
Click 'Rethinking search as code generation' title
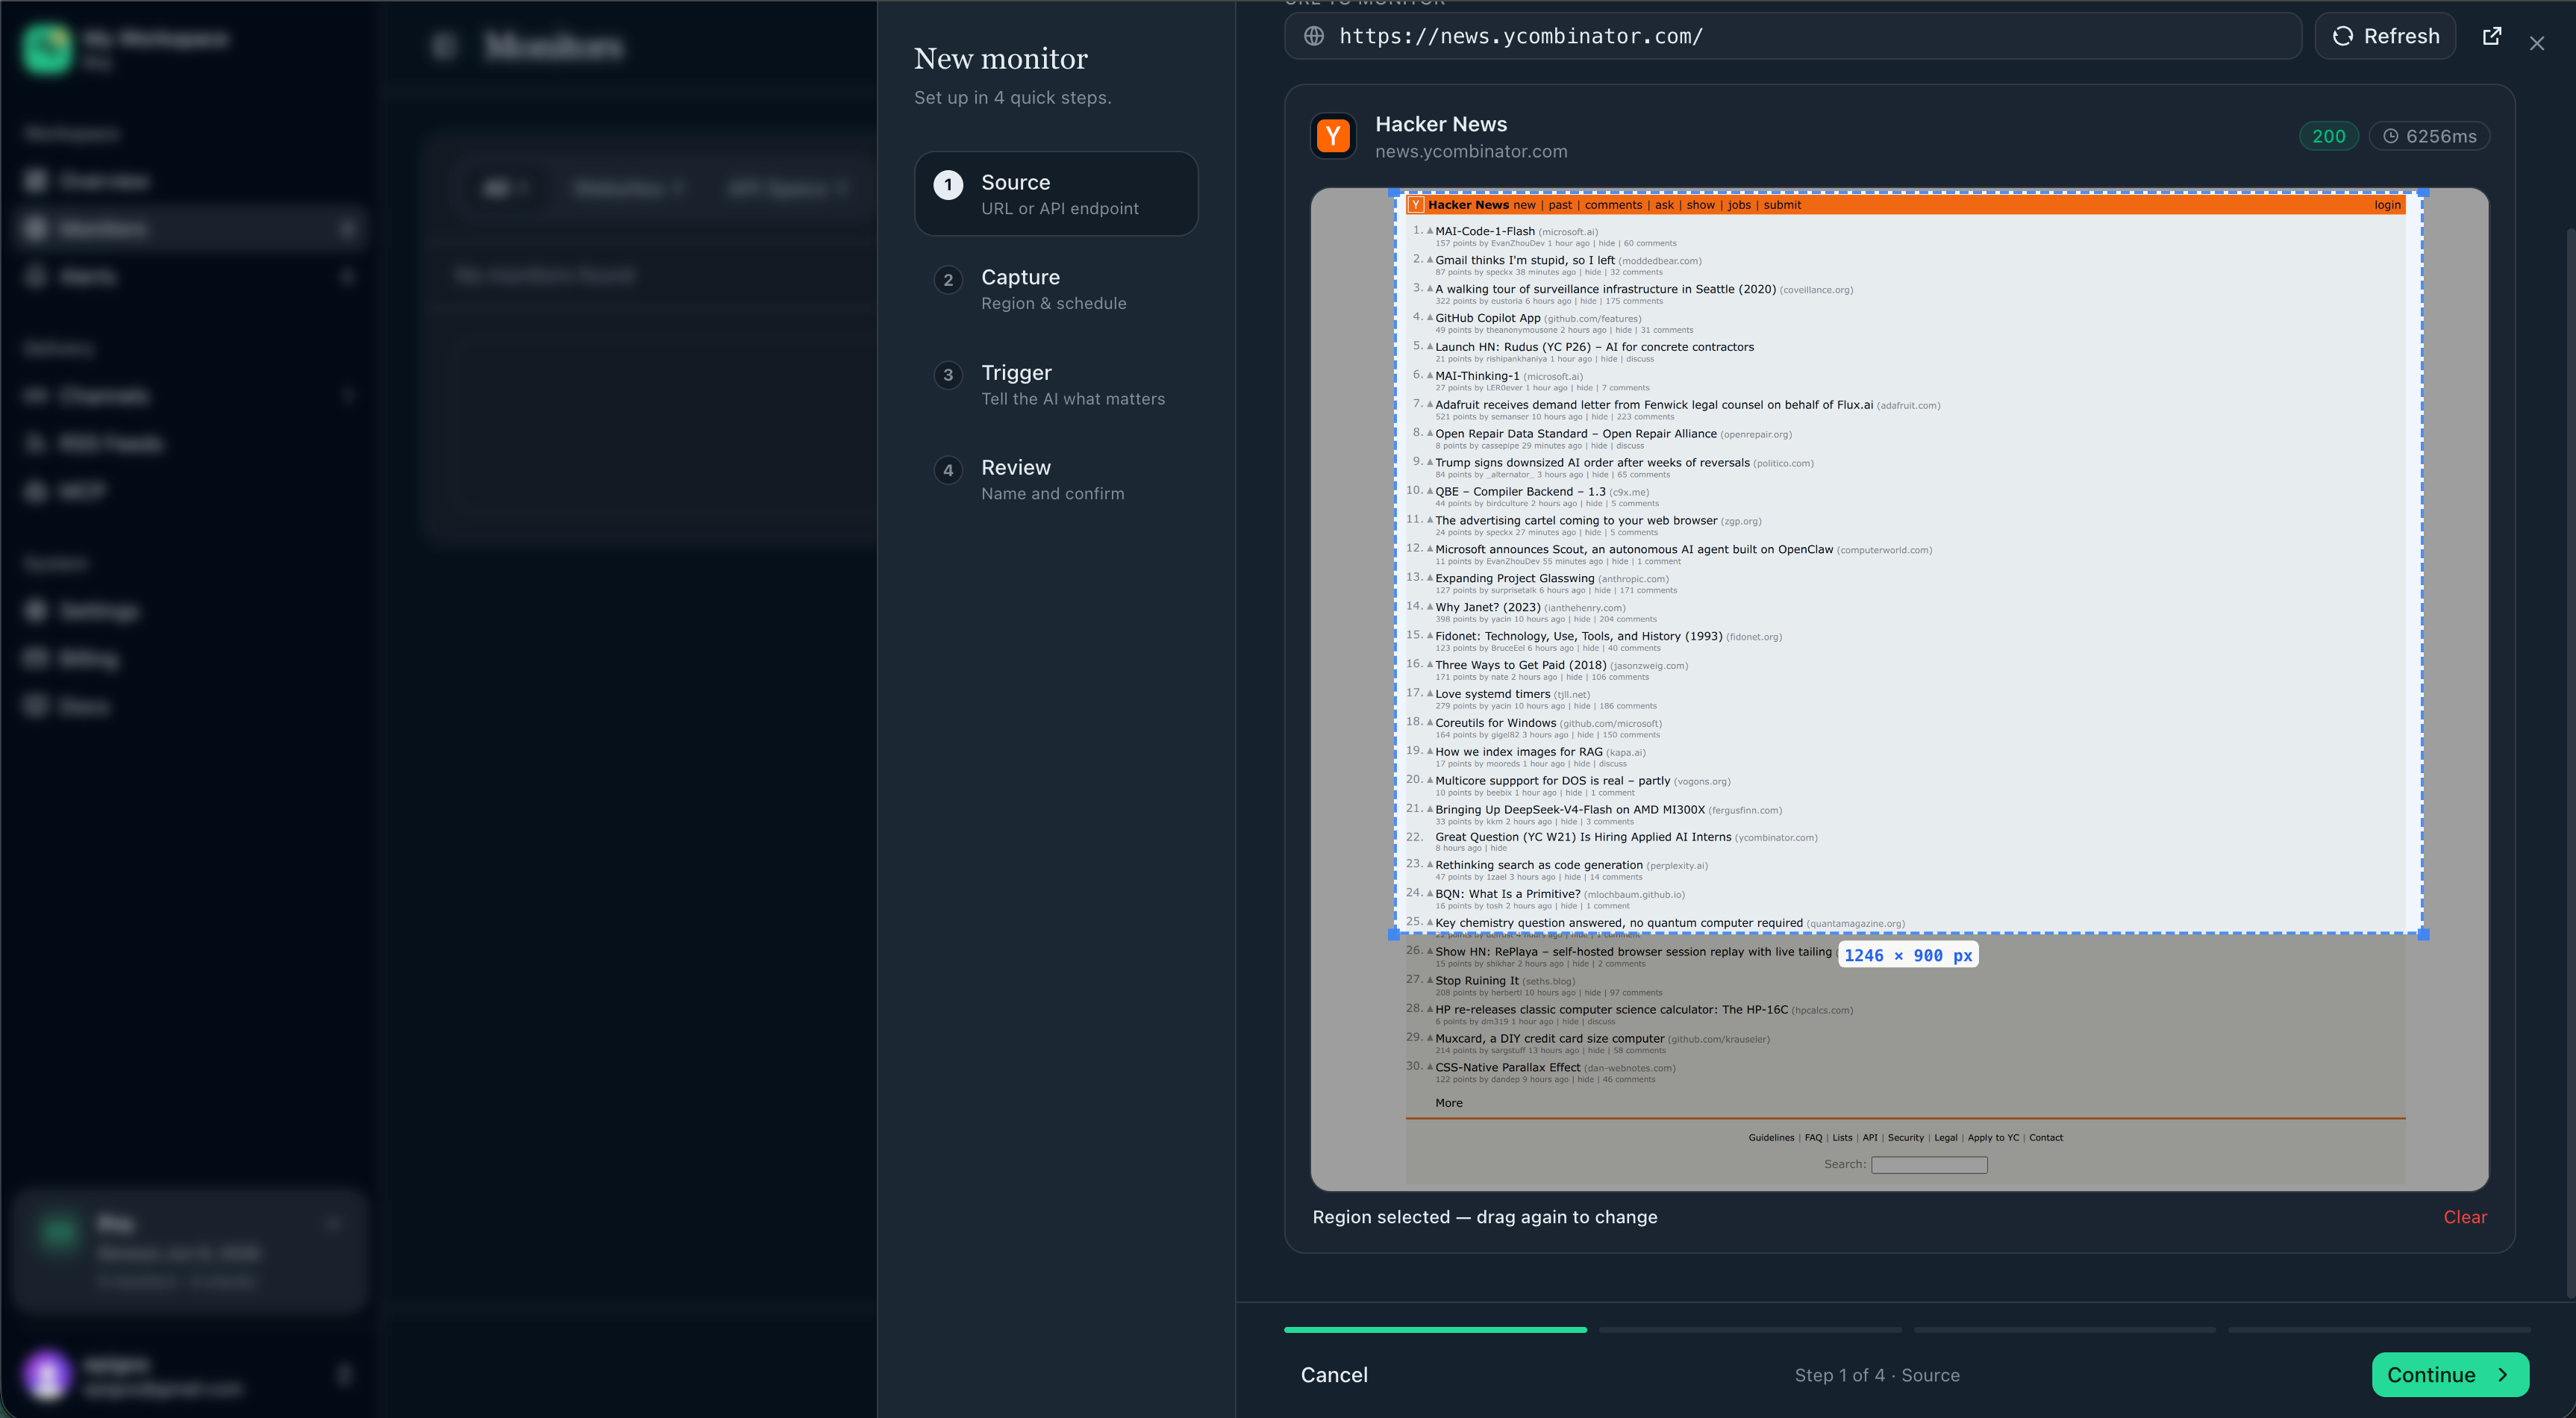(x=1539, y=865)
